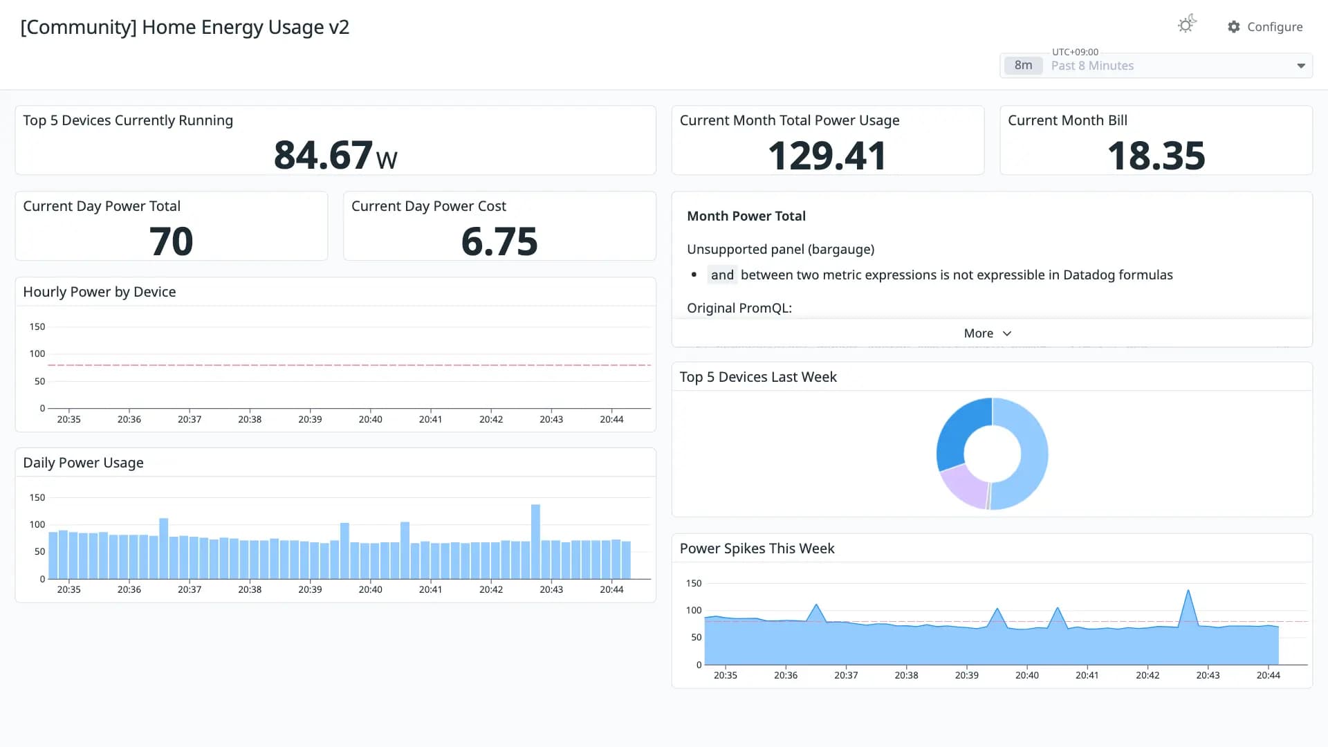This screenshot has height=747, width=1328.
Task: Click the 6.75 day power cost value
Action: 499,241
